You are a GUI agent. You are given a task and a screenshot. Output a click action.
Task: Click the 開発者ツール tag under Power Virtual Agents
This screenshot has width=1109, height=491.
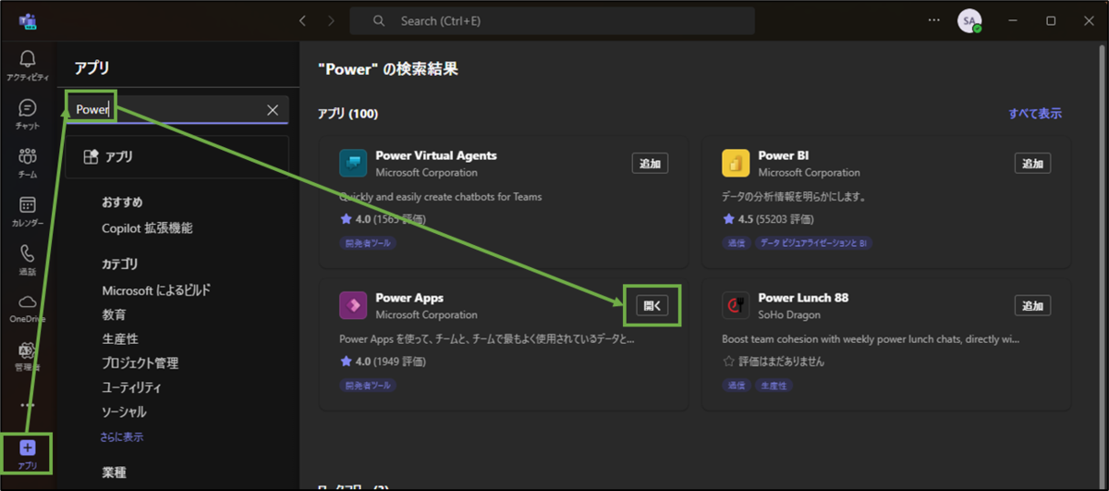tap(368, 243)
